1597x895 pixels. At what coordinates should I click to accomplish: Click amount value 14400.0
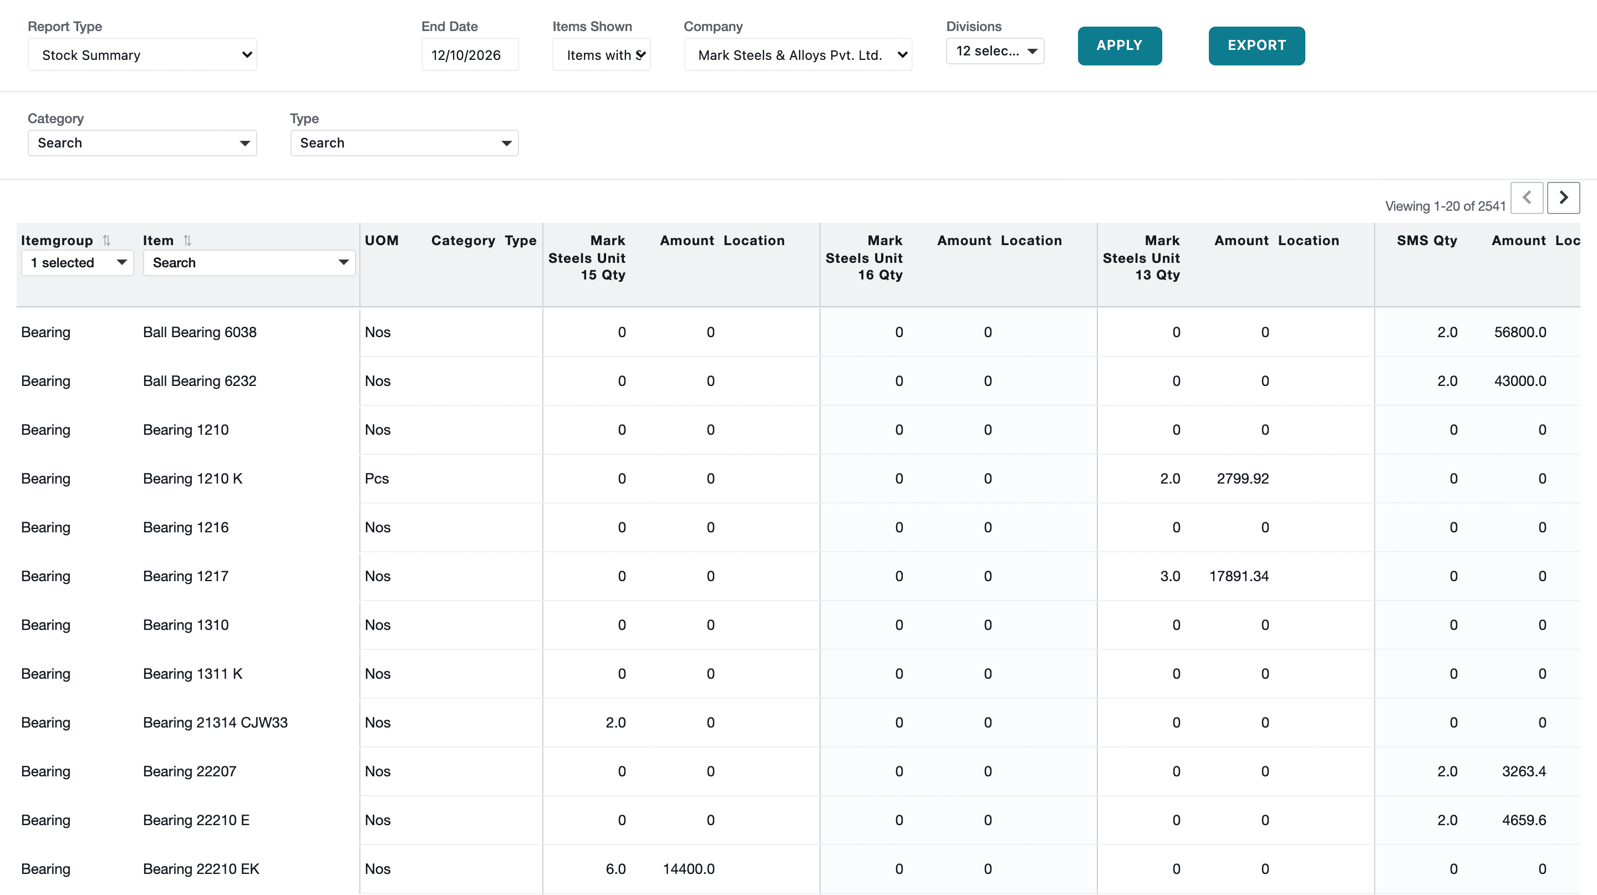pos(689,869)
